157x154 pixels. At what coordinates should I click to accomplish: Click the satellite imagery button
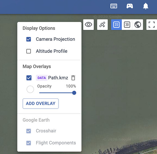tap(102, 25)
